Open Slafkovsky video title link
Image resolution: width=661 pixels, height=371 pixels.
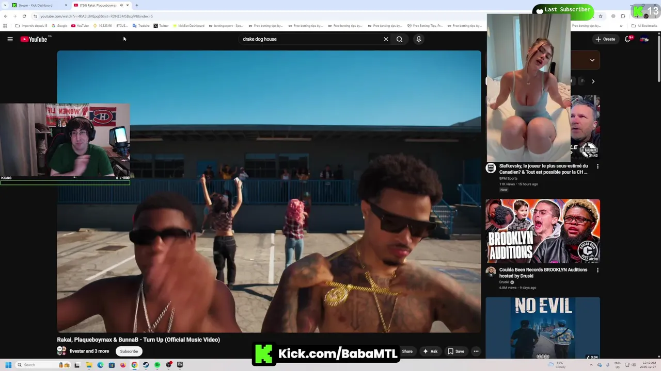click(543, 169)
